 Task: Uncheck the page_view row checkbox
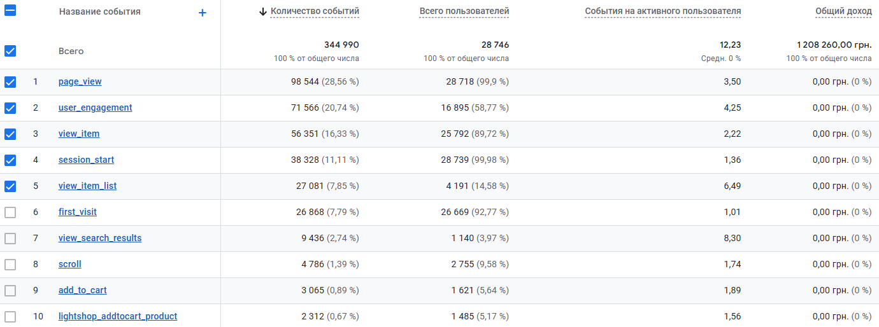[x=10, y=82]
